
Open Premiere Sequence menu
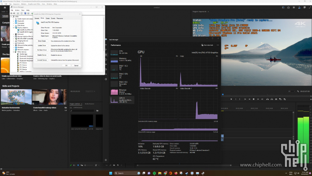(16, 4)
